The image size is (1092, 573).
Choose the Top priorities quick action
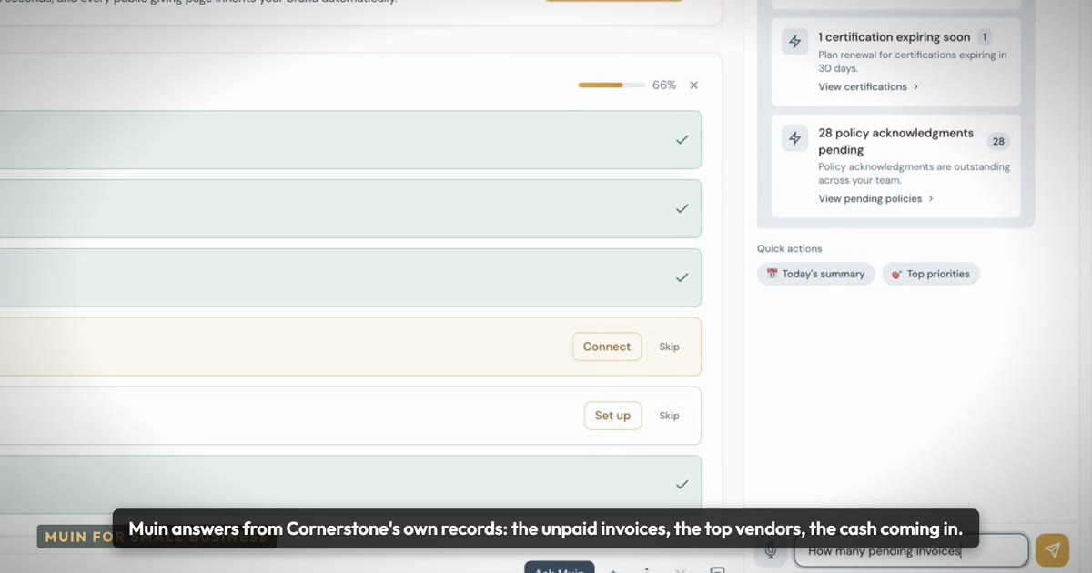pos(930,274)
